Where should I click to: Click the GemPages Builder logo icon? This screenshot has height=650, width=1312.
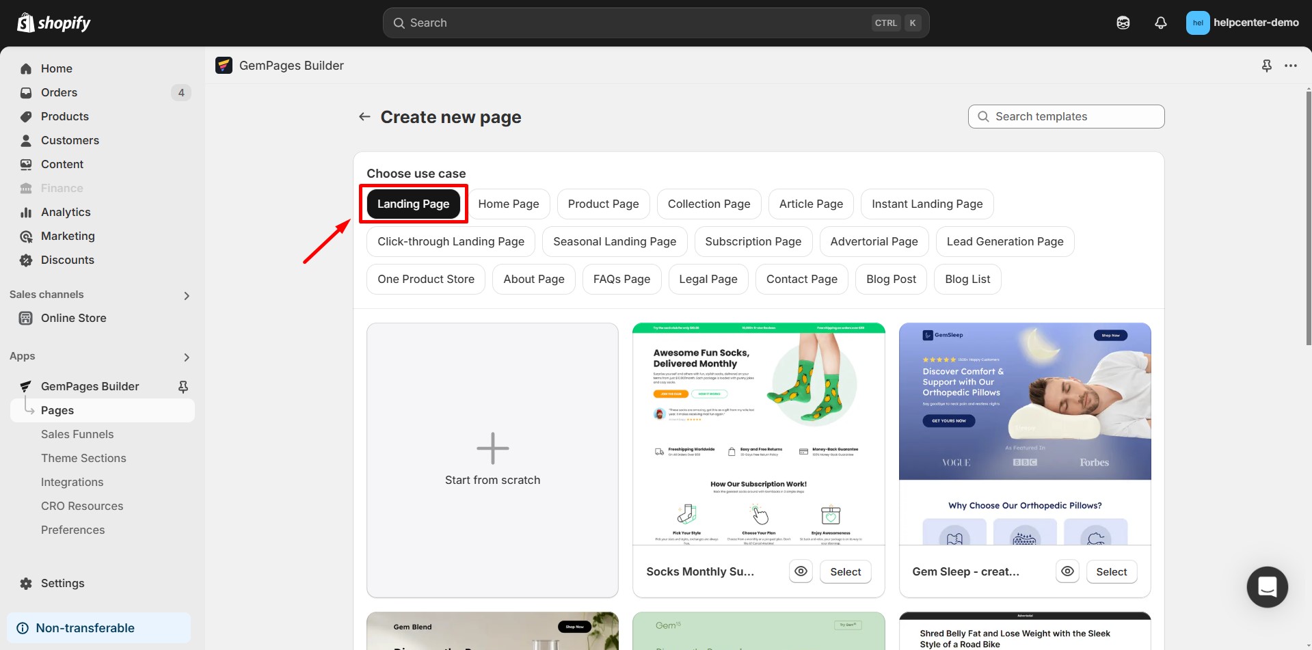point(224,65)
